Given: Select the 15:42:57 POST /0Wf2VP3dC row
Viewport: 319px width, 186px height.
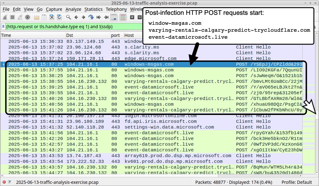Looking at the screenshot, I should point(151,144).
